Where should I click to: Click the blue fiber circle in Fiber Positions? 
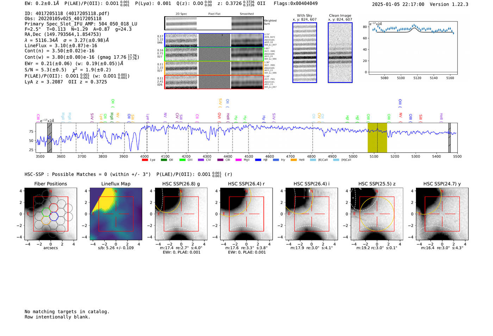(54, 216)
